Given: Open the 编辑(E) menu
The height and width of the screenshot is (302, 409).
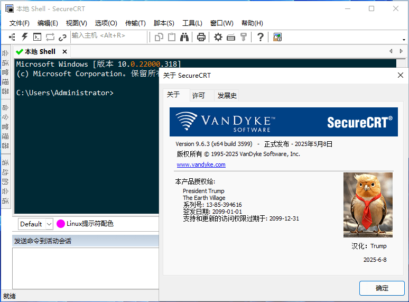Looking at the screenshot, I should (48, 23).
